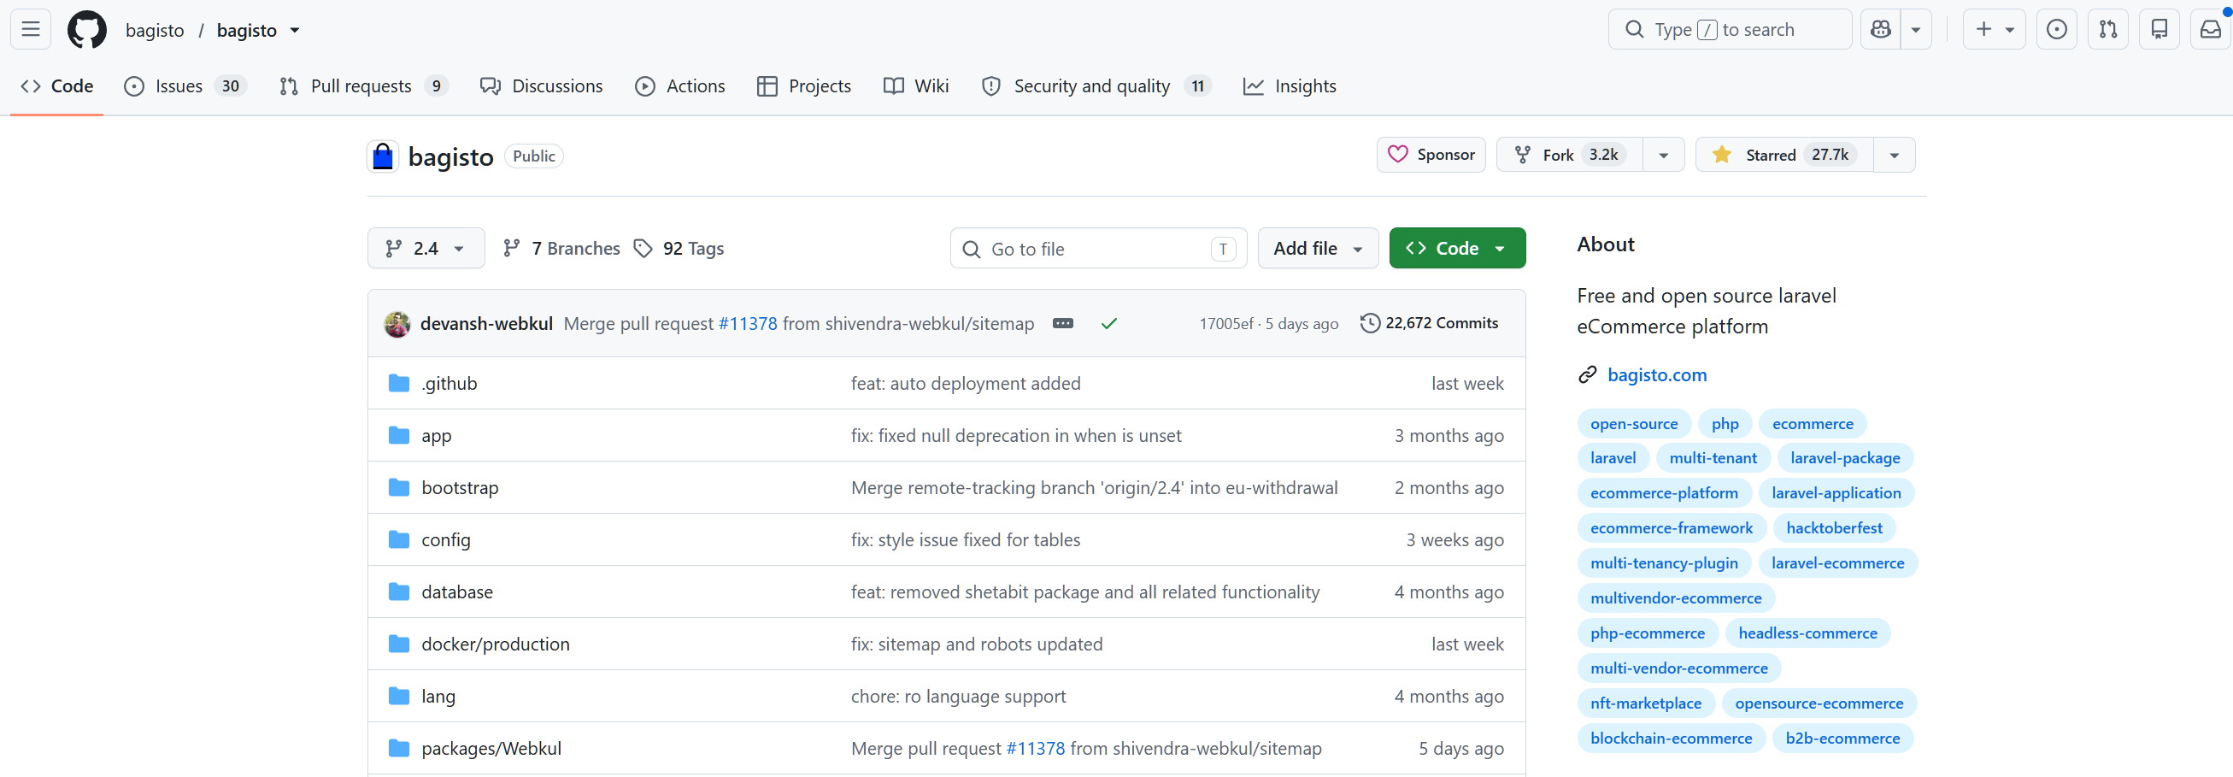Click the Sponsor button
The width and height of the screenshot is (2233, 777).
point(1431,155)
